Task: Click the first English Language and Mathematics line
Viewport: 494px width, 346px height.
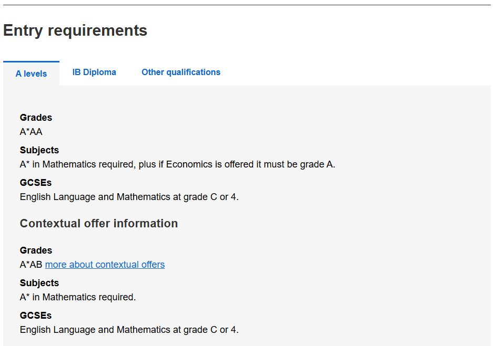Action: 129,197
